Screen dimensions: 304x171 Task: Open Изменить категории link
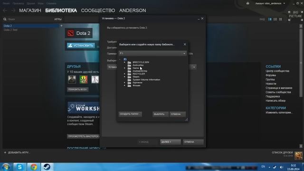coord(279,113)
